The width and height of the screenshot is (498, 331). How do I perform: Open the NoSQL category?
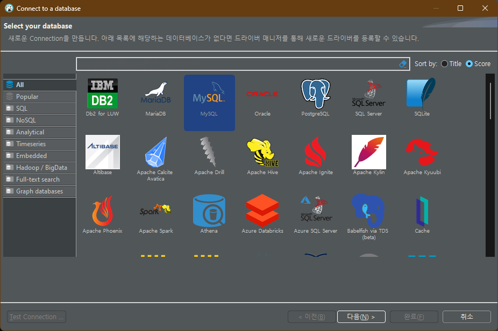(40, 120)
